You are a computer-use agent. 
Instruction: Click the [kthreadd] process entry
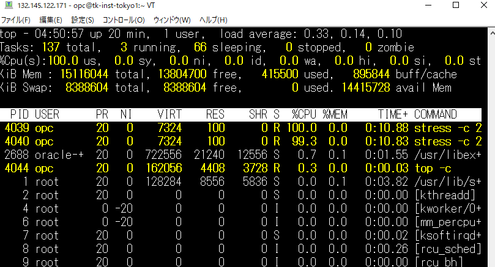pos(444,195)
